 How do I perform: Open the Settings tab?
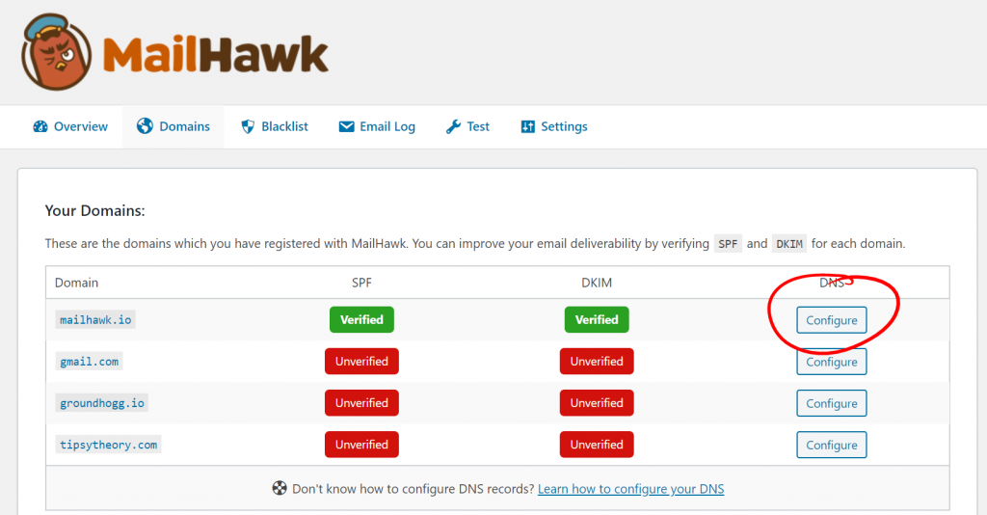click(554, 126)
